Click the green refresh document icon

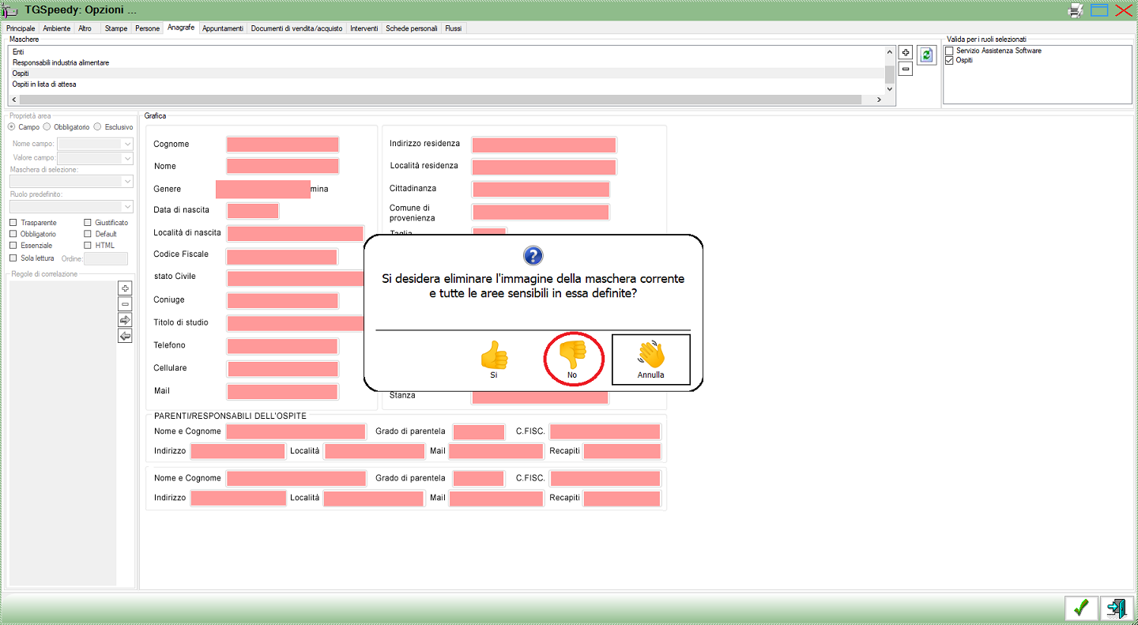pos(926,55)
